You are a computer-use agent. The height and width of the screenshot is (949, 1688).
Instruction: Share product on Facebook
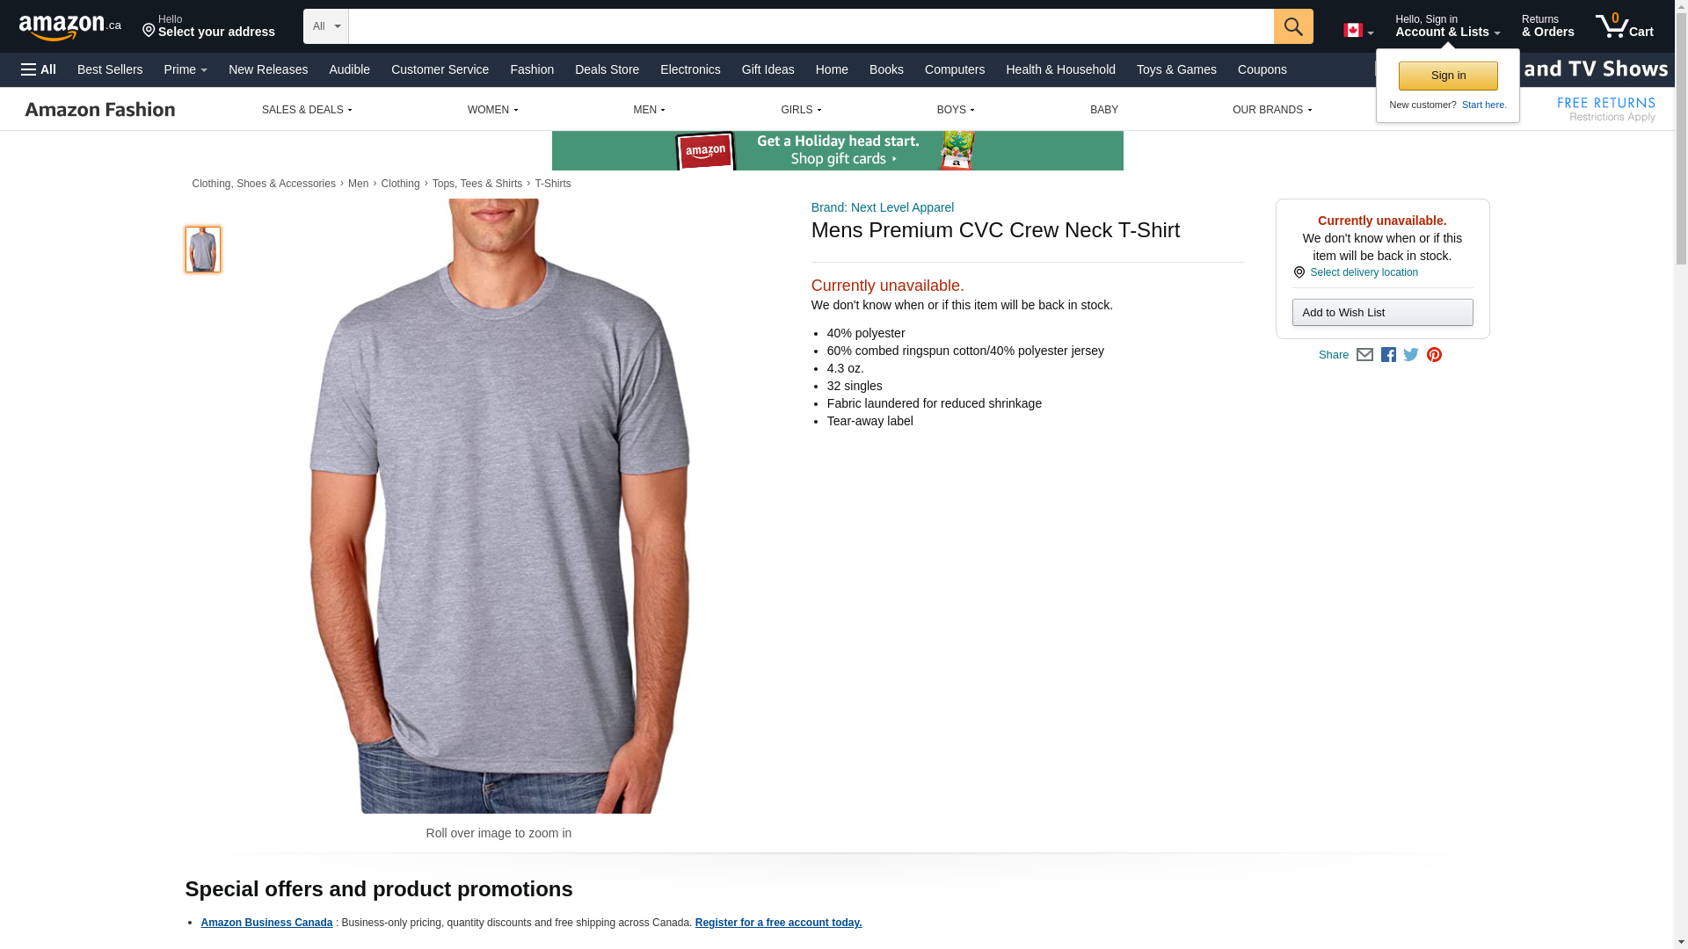1388,355
